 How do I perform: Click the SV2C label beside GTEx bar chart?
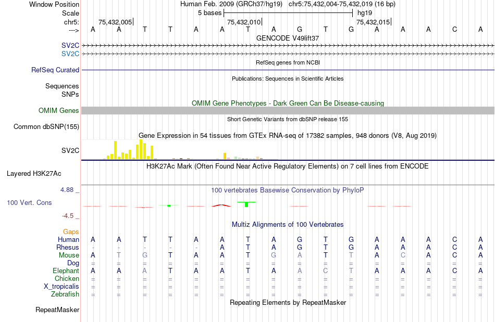[x=70, y=151]
